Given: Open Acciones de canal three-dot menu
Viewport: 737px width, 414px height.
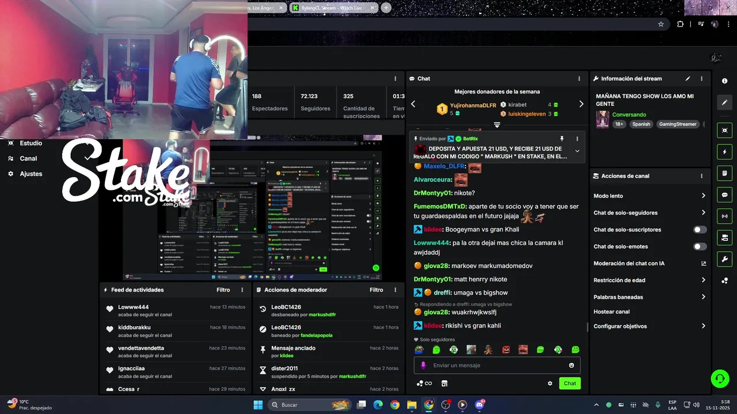Looking at the screenshot, I should click(701, 176).
